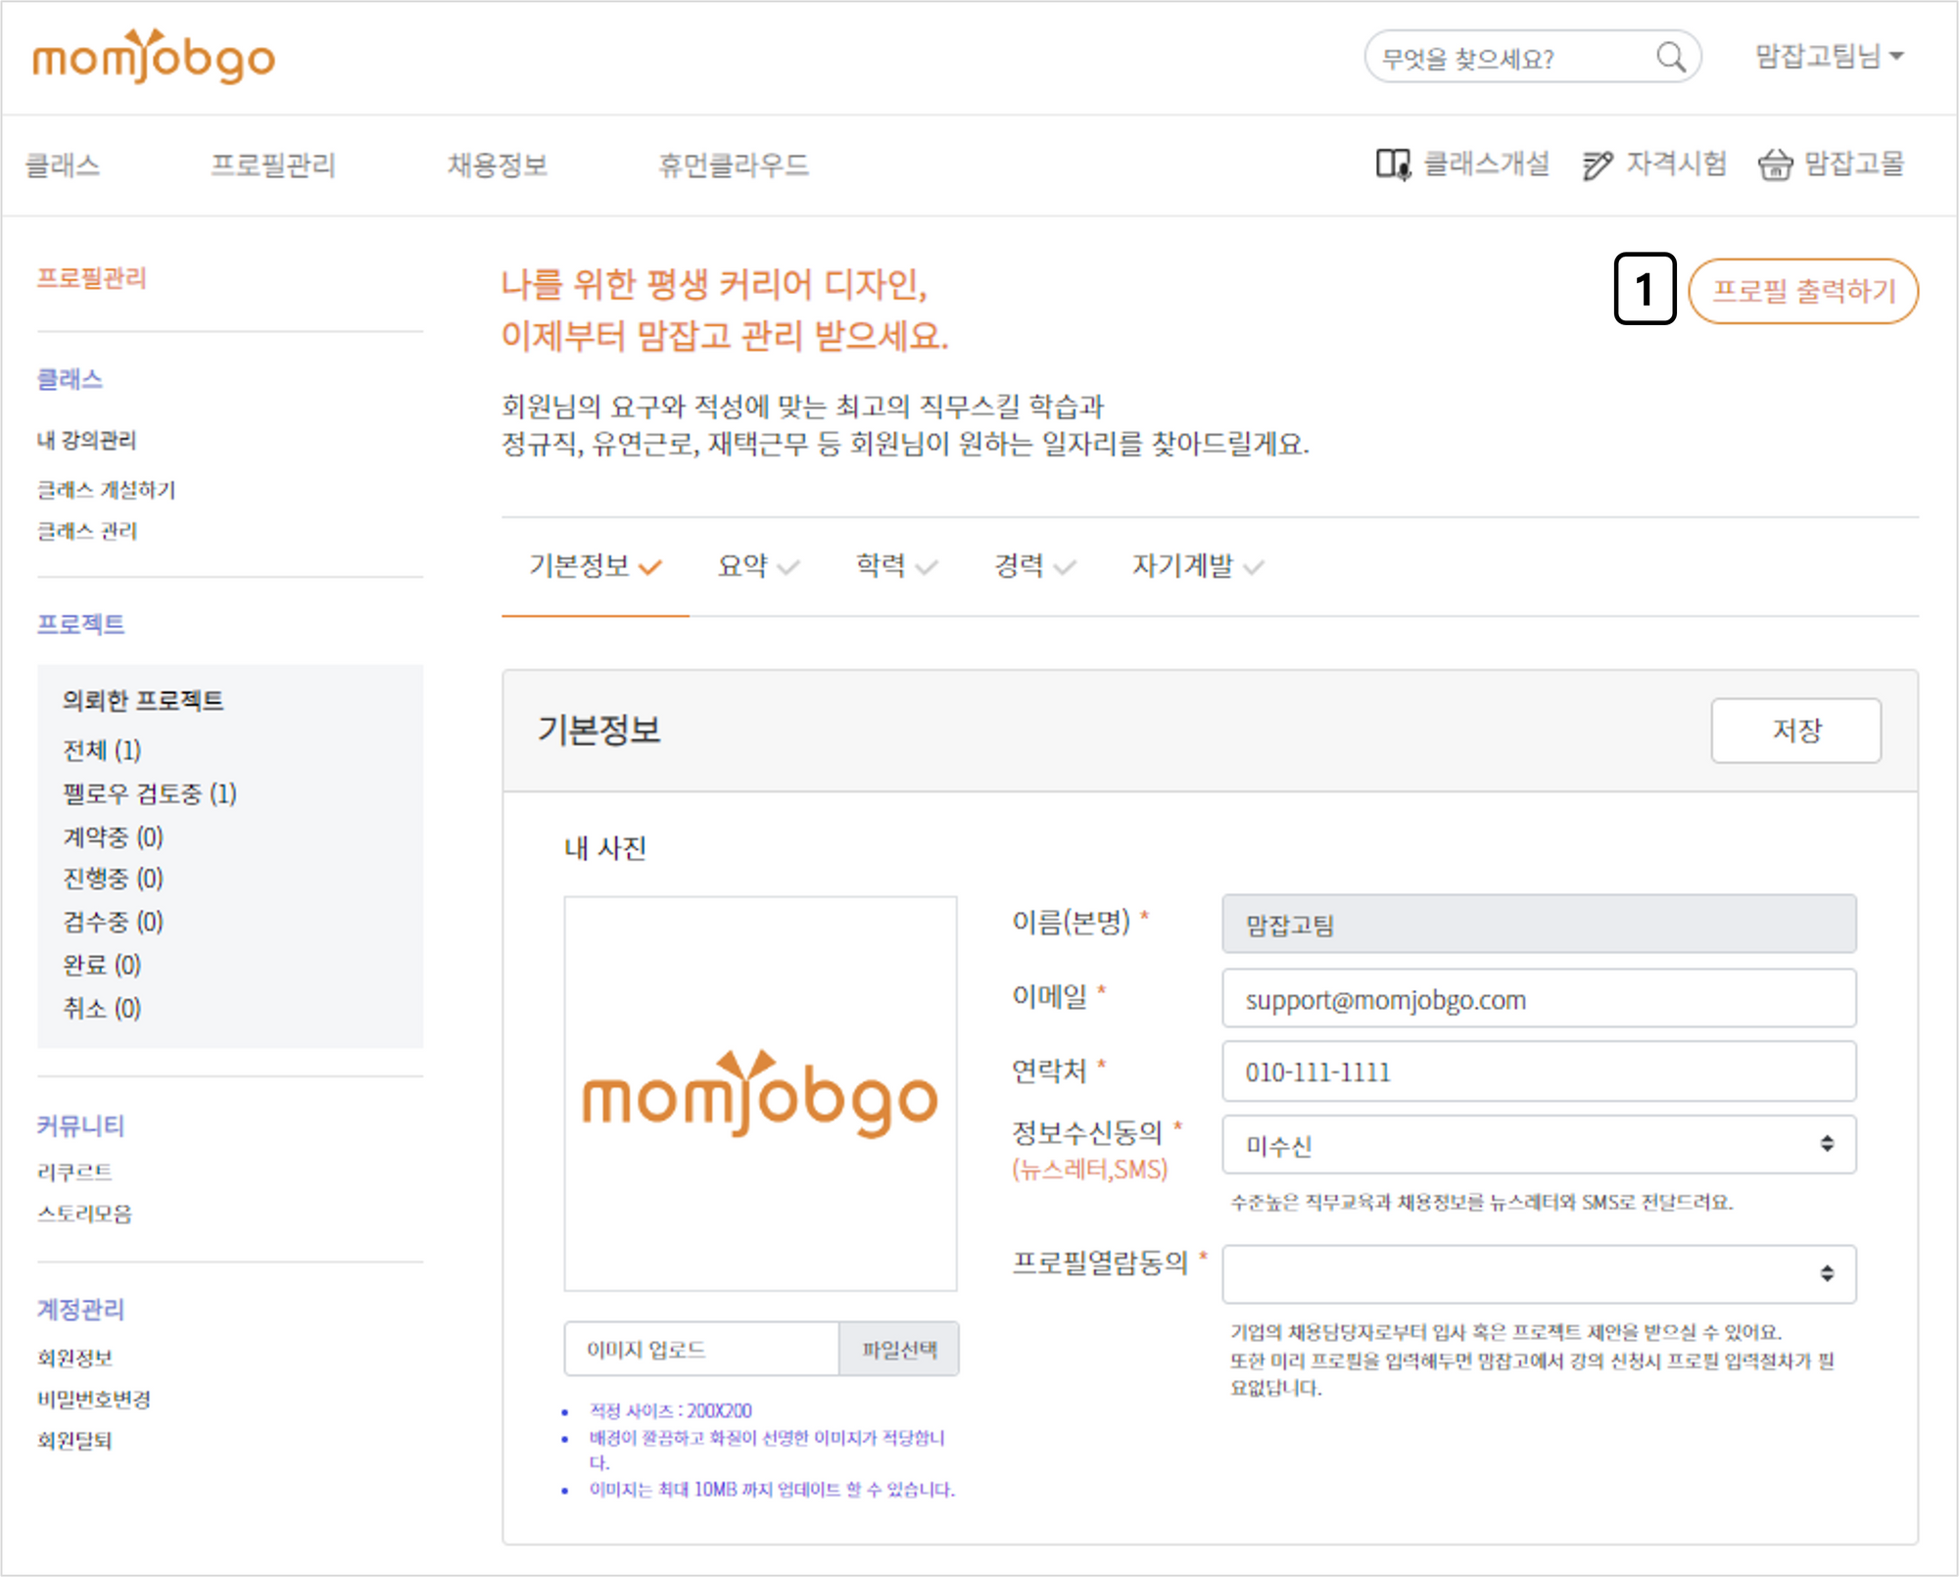1959x1577 pixels.
Task: Open 채용정보 in top navigation
Action: [497, 165]
